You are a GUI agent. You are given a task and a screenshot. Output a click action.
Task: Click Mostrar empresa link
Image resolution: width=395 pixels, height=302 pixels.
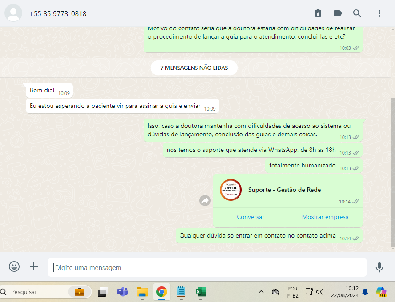pos(325,217)
